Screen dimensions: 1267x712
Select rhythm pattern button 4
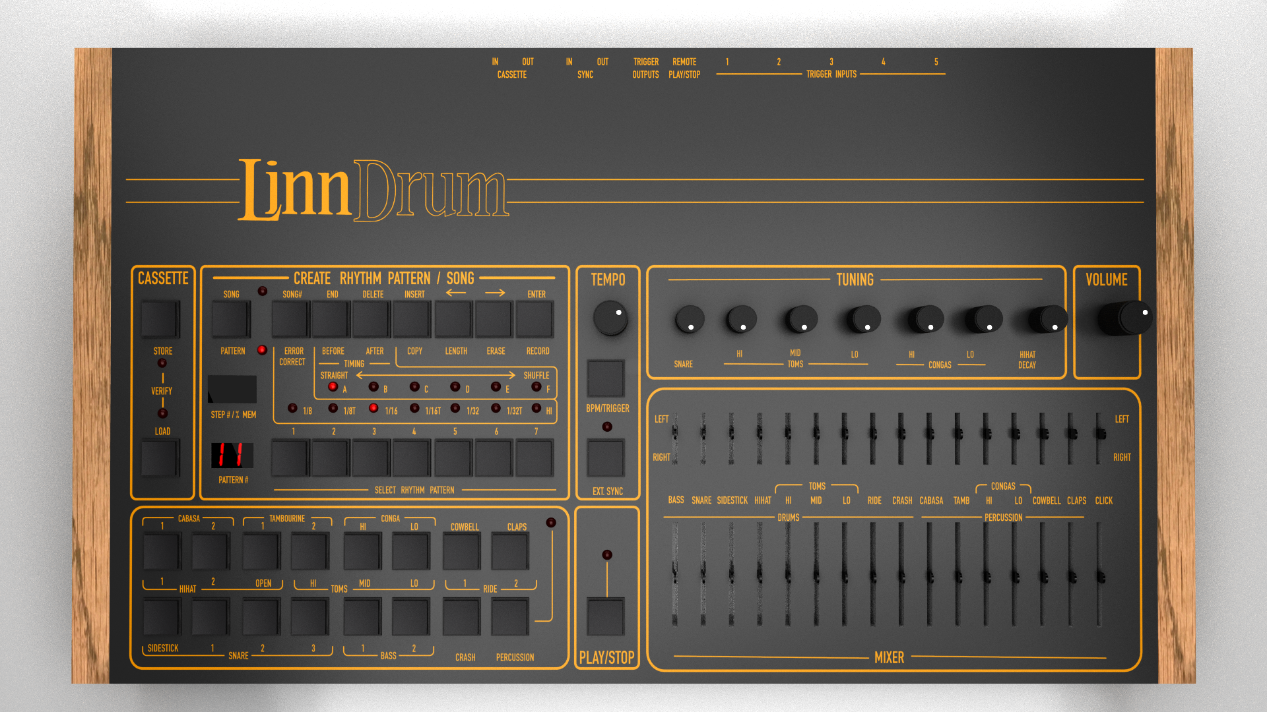412,458
